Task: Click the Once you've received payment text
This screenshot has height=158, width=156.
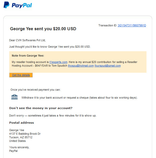Action: 35,90
